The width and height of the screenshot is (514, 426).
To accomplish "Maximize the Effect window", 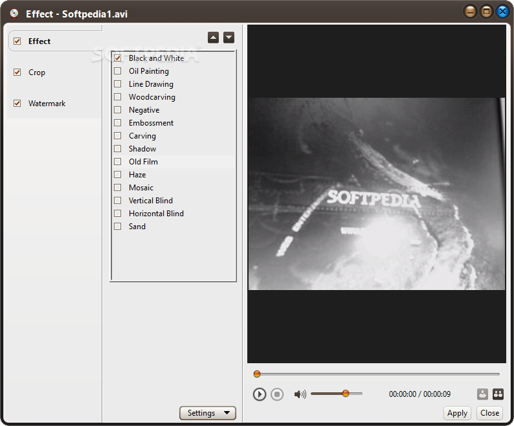I will 486,12.
